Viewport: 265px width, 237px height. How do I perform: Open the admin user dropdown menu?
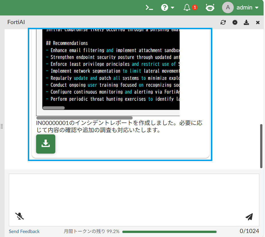tap(241, 8)
